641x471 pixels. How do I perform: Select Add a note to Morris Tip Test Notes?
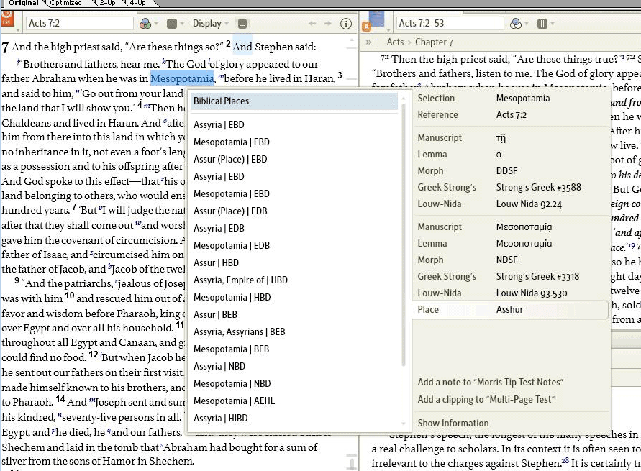[490, 382]
